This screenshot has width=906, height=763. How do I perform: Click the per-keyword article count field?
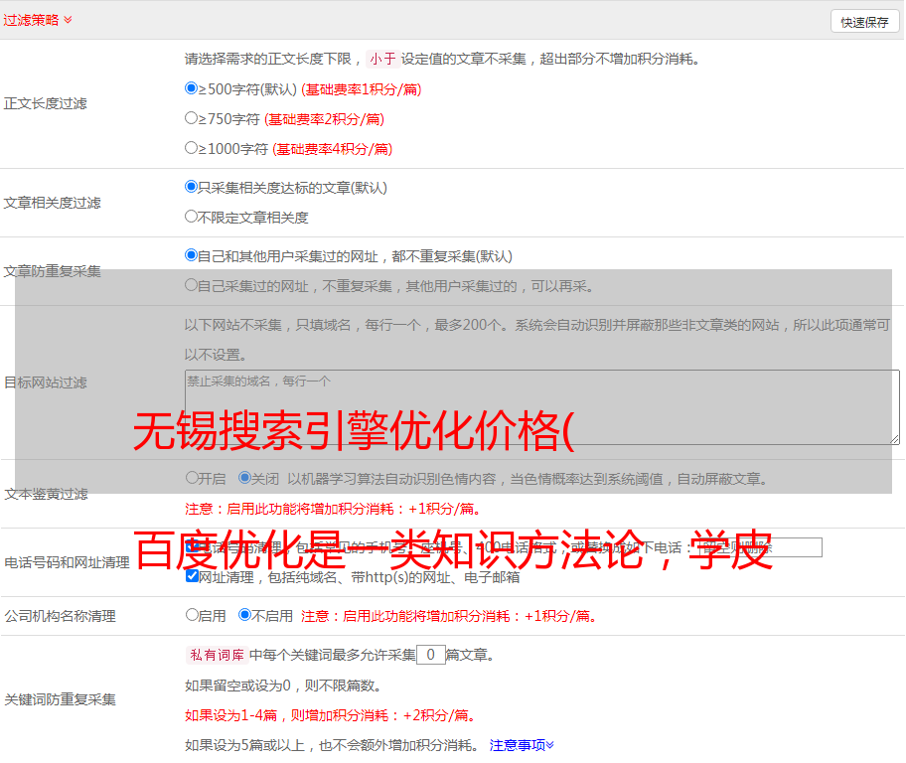coord(430,655)
